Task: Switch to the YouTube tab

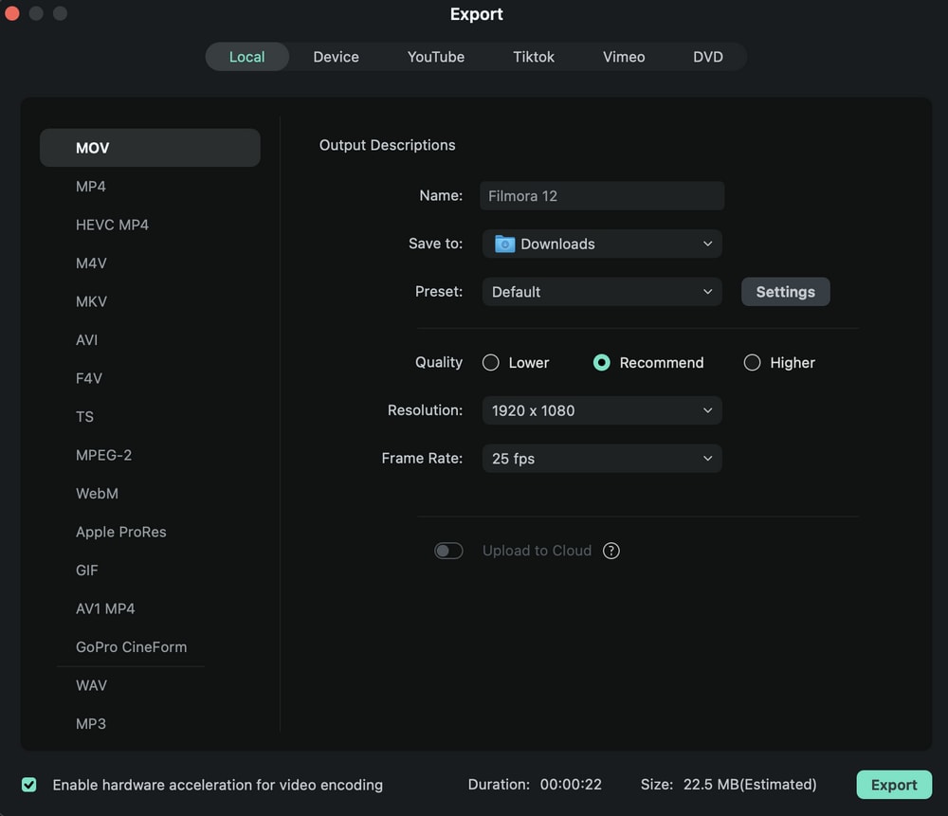Action: pyautogui.click(x=436, y=57)
